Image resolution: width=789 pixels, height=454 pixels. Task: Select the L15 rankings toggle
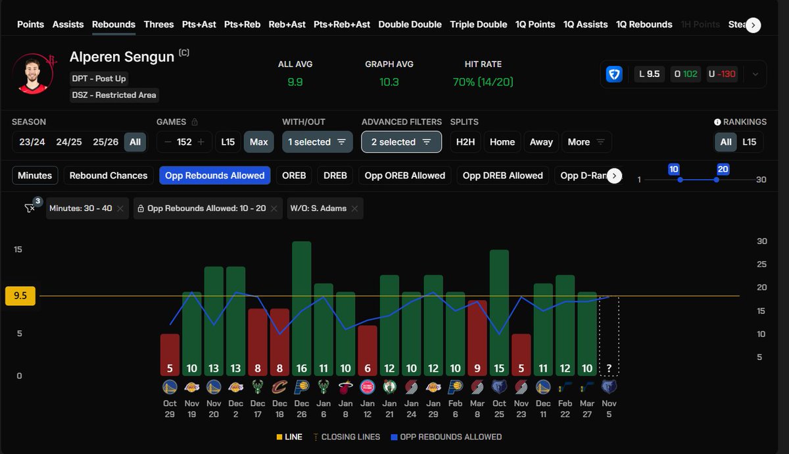pyautogui.click(x=749, y=142)
